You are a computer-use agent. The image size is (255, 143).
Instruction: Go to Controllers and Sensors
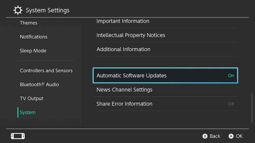click(x=46, y=71)
